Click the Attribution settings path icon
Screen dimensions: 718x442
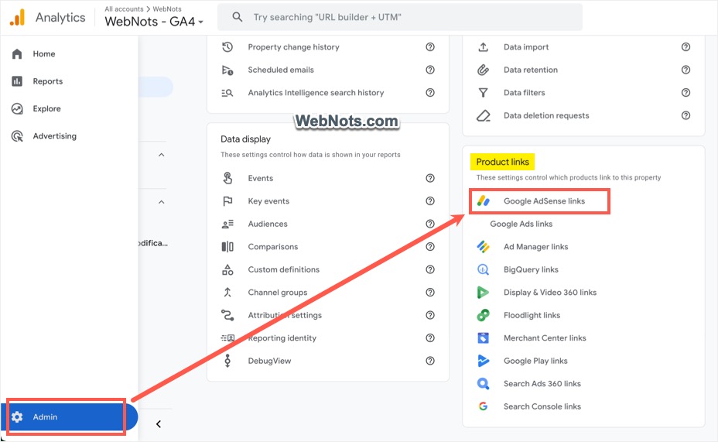tap(227, 315)
